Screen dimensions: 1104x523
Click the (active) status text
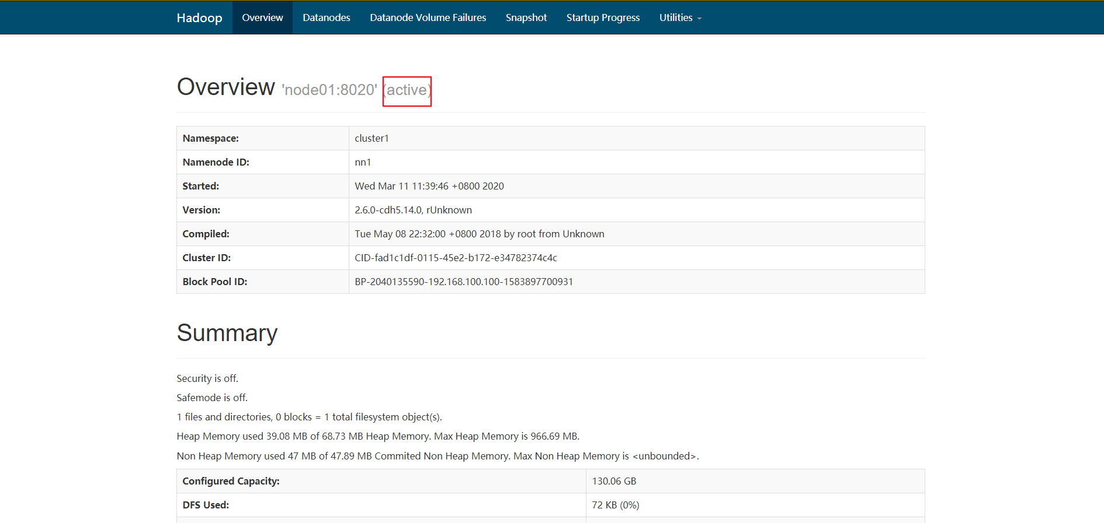[x=407, y=90]
